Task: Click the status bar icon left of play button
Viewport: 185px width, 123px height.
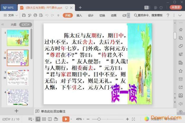Action: tap(56, 119)
